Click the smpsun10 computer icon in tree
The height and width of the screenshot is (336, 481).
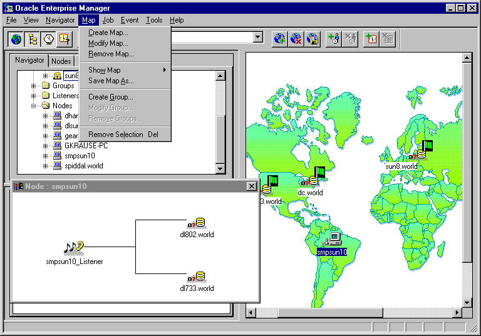(x=57, y=155)
